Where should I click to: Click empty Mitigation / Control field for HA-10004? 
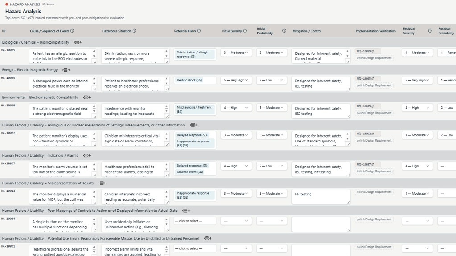(321, 224)
